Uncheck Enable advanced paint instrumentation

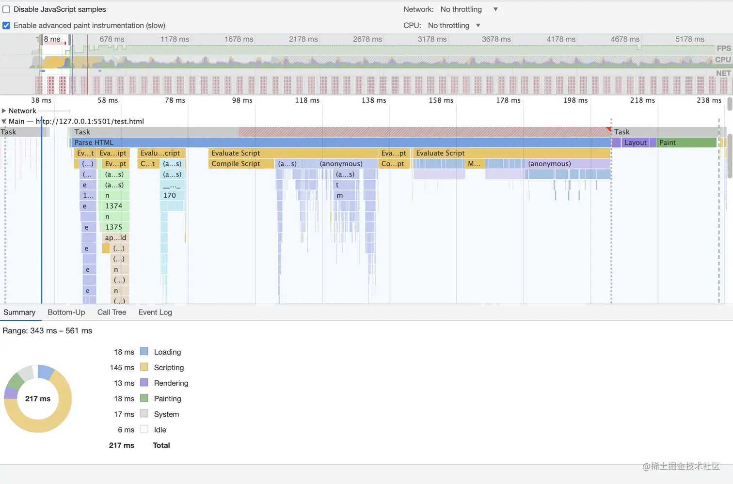coord(6,25)
